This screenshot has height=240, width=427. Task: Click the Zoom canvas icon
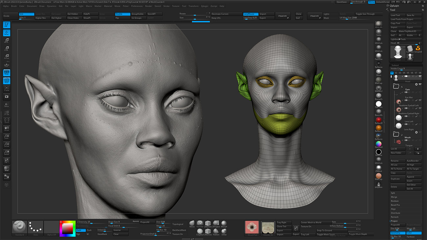(7, 137)
